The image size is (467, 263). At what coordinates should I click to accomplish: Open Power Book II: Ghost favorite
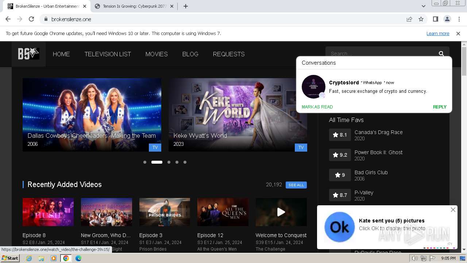[x=379, y=152]
